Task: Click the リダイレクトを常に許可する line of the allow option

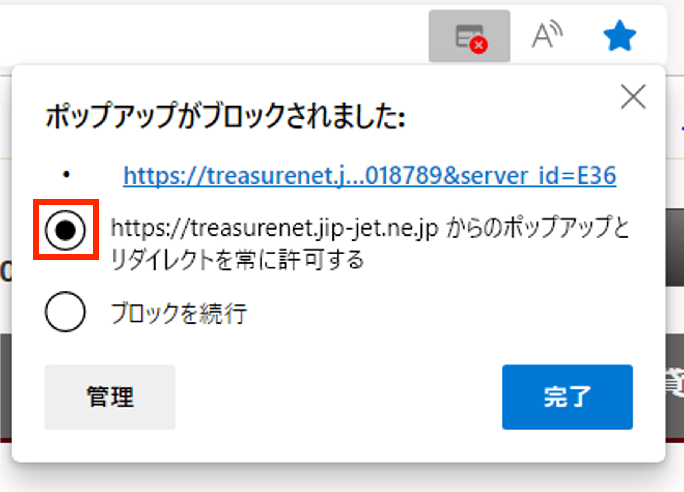Action: pyautogui.click(x=237, y=260)
